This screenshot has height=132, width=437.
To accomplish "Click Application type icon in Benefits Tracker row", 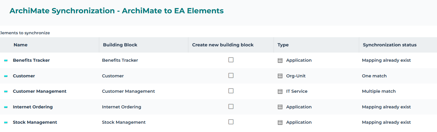I will (x=280, y=61).
